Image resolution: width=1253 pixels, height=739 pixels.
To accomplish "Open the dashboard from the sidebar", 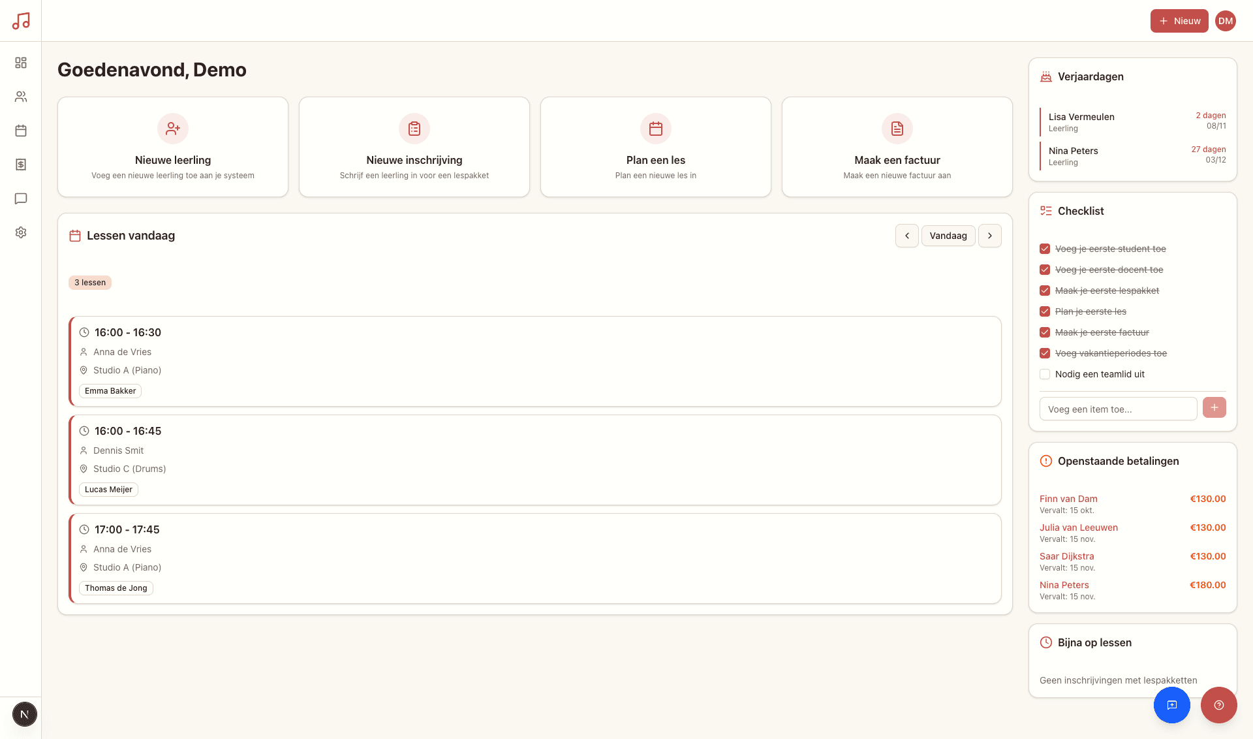I will click(21, 63).
